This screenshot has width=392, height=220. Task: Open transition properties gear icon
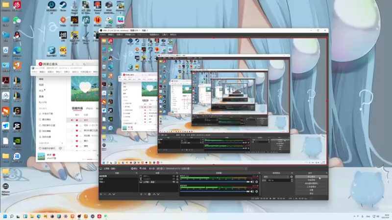(x=292, y=177)
